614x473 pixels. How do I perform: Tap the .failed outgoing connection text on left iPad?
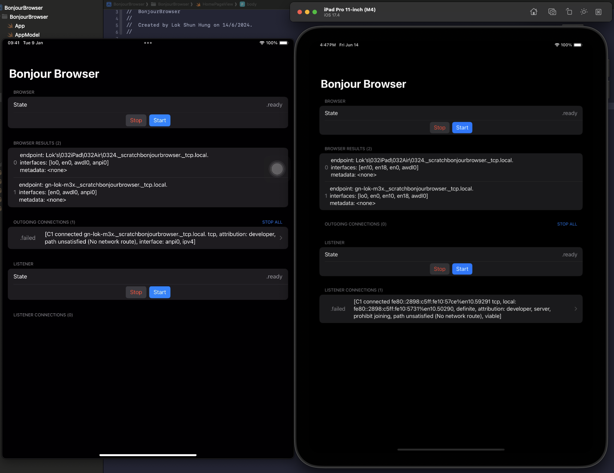pos(28,238)
